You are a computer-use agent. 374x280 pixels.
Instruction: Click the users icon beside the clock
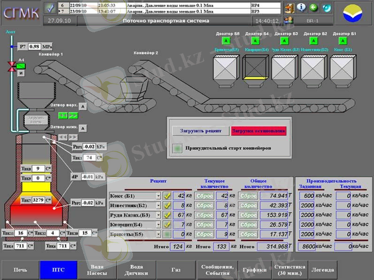click(x=289, y=21)
